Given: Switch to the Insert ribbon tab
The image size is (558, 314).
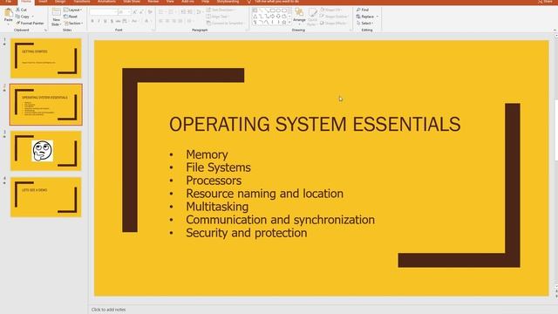Looking at the screenshot, I should [x=43, y=2].
